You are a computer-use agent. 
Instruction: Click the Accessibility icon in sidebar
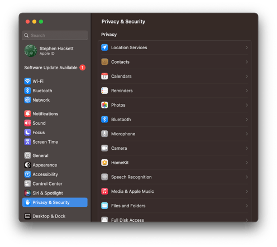(27, 174)
